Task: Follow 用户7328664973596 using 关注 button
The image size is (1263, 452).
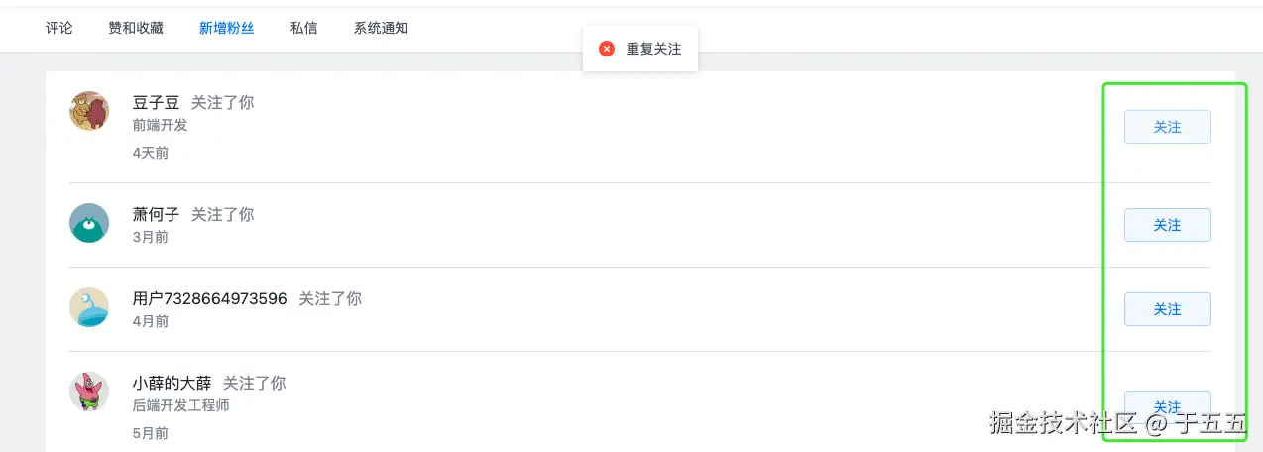Action: (x=1167, y=309)
